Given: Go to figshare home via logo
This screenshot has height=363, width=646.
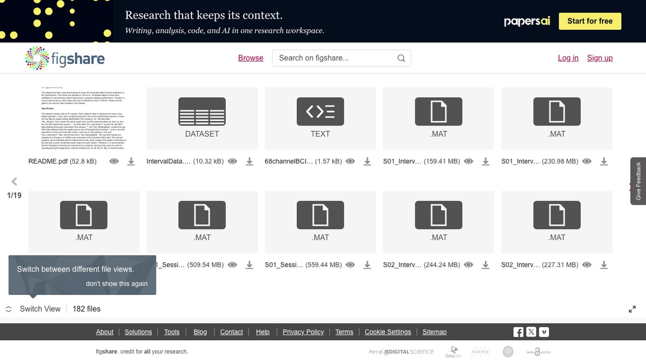Looking at the screenshot, I should tap(65, 58).
